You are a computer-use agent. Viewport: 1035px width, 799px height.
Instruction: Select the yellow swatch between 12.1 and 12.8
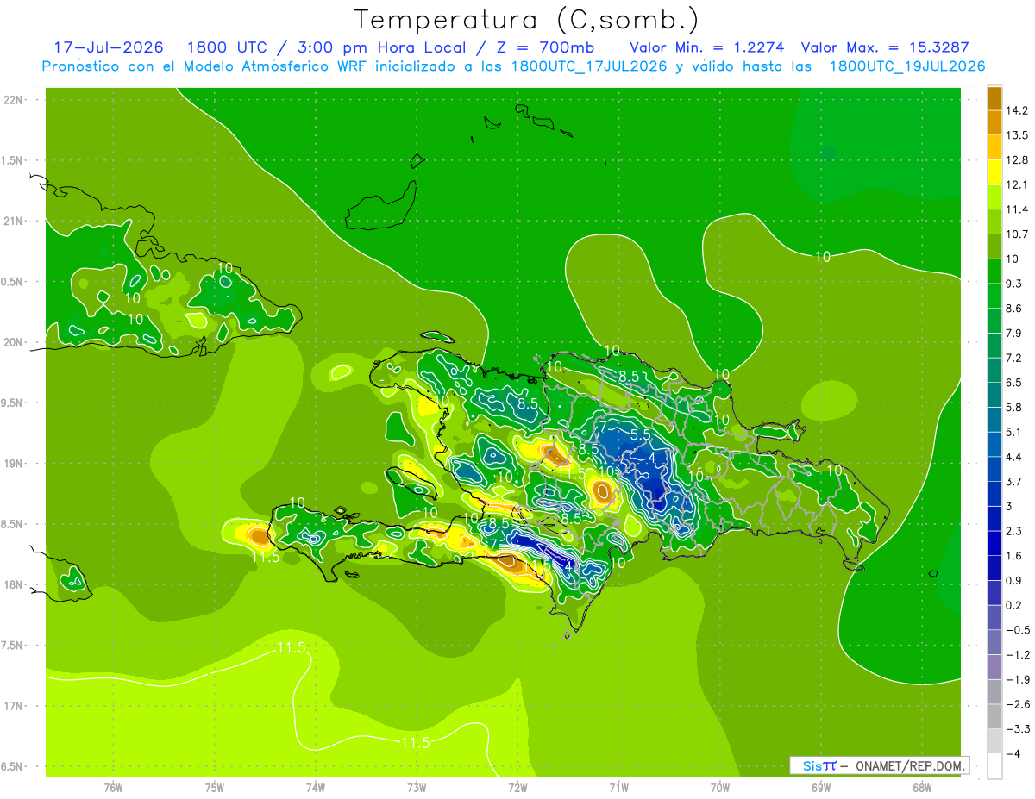click(994, 172)
